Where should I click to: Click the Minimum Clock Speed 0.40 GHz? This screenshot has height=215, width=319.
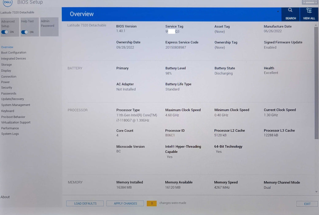tap(221, 115)
